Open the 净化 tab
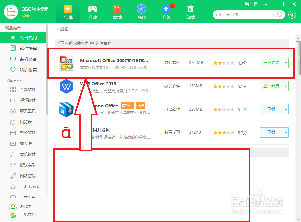Screen dimensions: 301x222 [142, 12]
